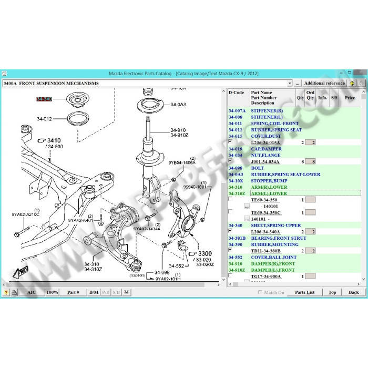Uncheck the J001-34-034A checkbox
Viewport: 368px width, 368px height.
coord(230,160)
